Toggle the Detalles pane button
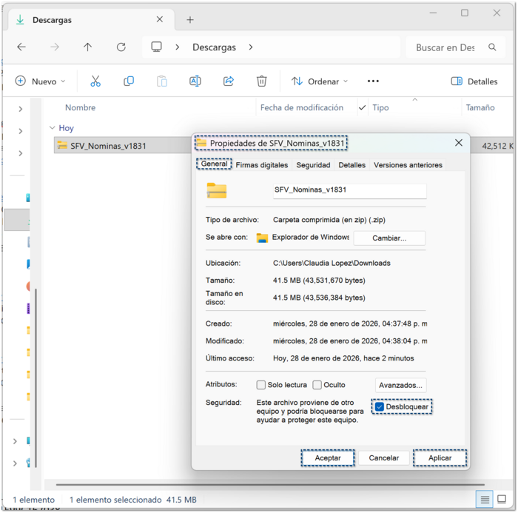The height and width of the screenshot is (513, 518). (474, 81)
